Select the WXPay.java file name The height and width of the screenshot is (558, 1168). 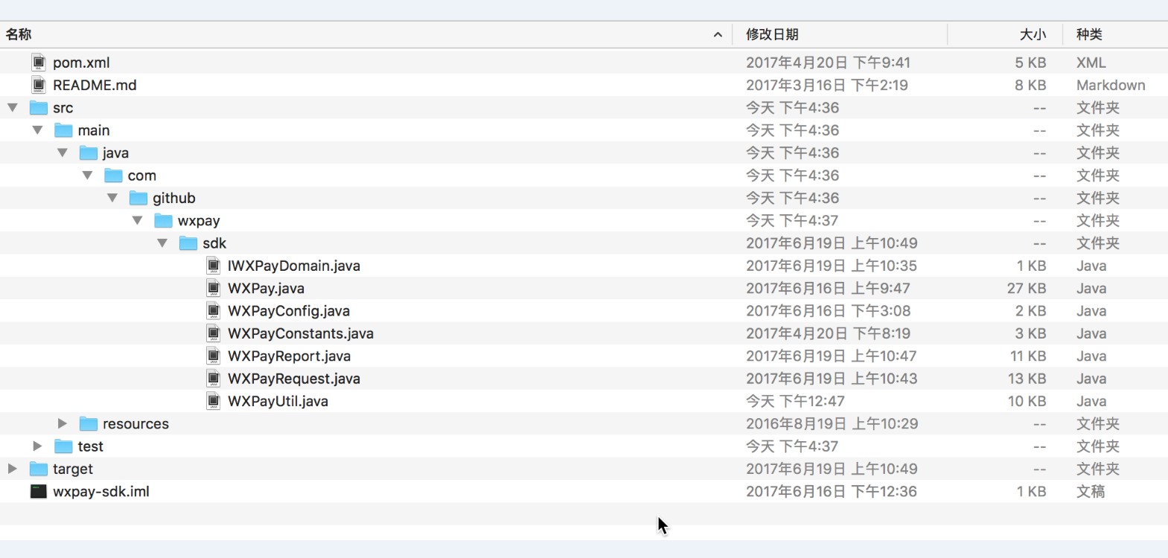[x=266, y=288]
